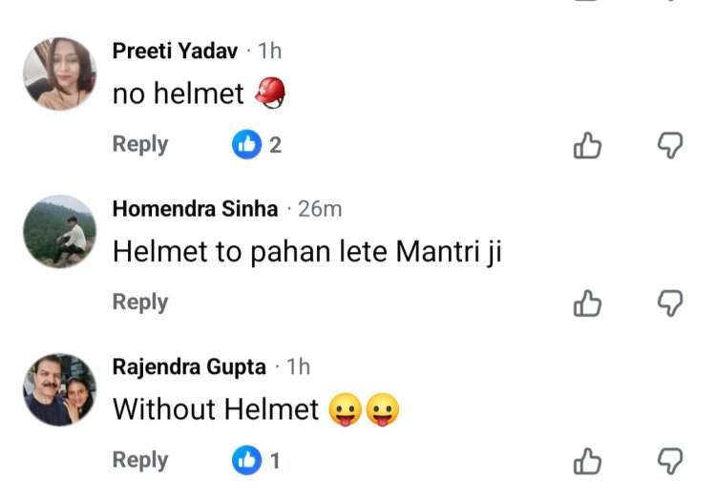Open Preeti Yadav's profile picture

click(59, 74)
